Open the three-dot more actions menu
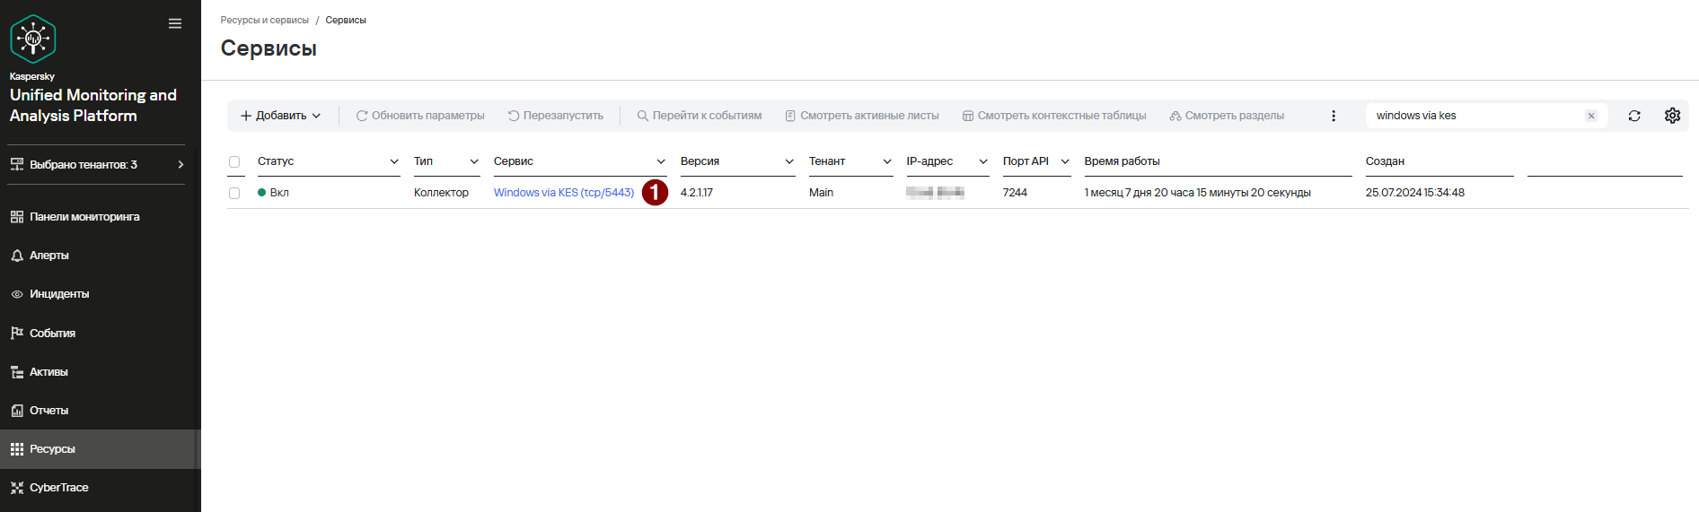The image size is (1699, 512). [1334, 116]
